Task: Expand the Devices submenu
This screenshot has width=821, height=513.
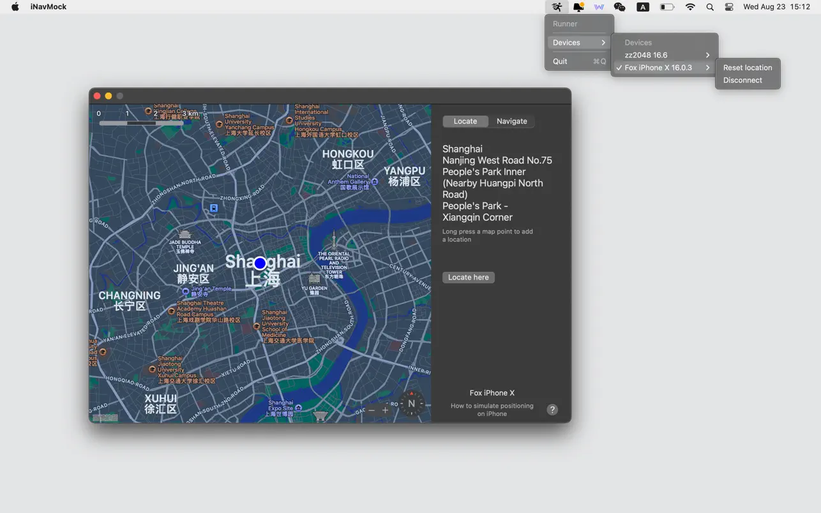Action: [566, 42]
